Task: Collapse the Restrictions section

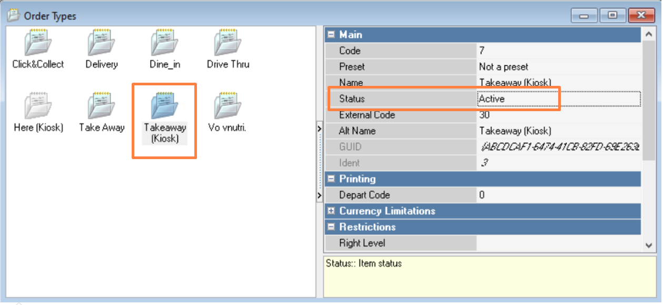Action: [331, 227]
